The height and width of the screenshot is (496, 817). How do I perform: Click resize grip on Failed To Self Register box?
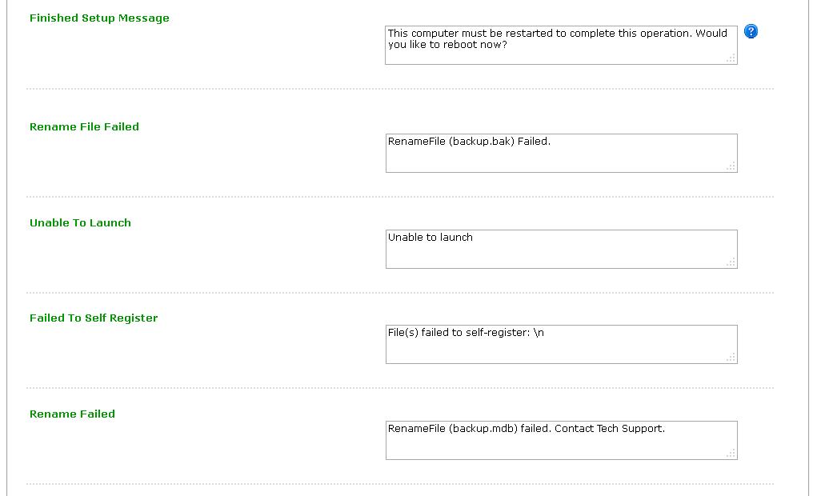pos(731,358)
